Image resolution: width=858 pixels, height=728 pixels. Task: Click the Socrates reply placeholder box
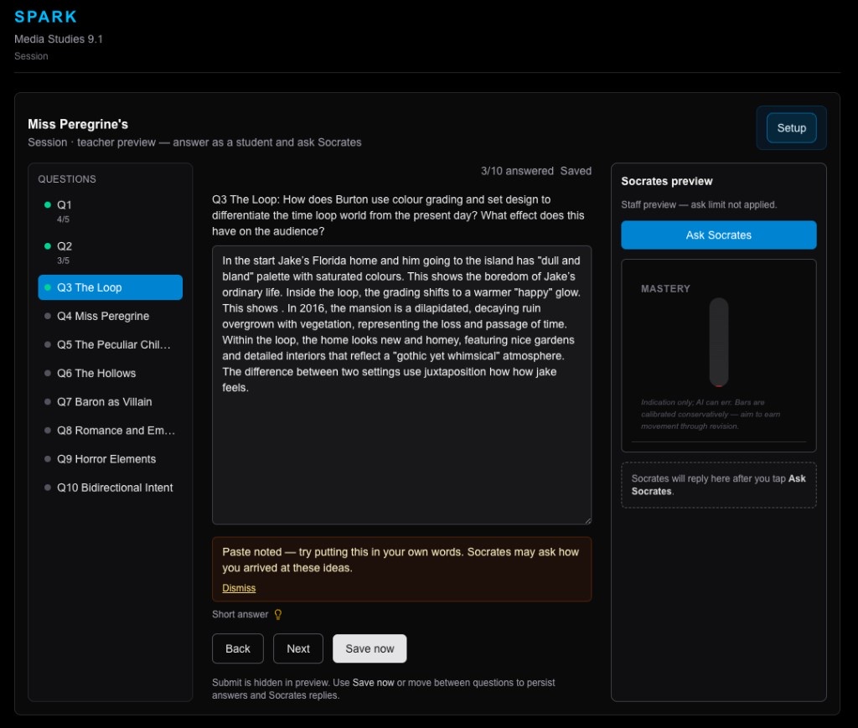(x=718, y=485)
